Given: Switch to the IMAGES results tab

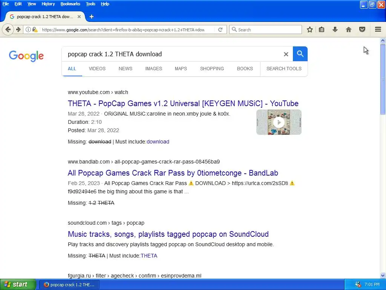Looking at the screenshot, I should (x=154, y=69).
